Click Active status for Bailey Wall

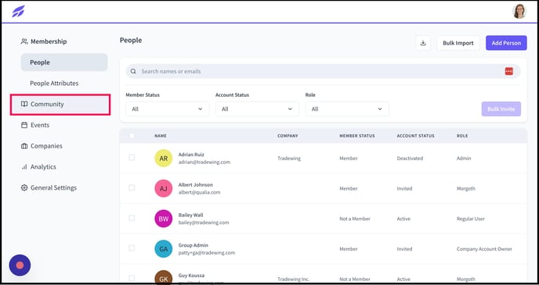[x=403, y=219]
